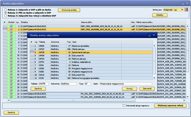Click the Tabela input field containing OWTR
This screenshot has width=191, height=117.
[44, 84]
